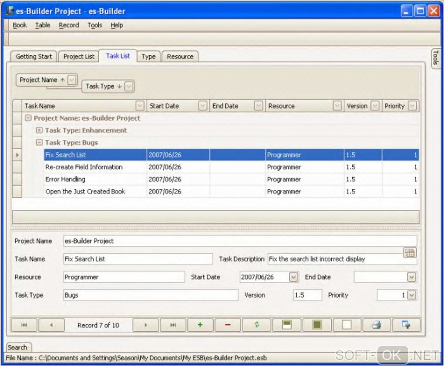Screen dimensions: 444x366
Task: Open the Project Name grouping chip dropdown
Action: point(72,80)
